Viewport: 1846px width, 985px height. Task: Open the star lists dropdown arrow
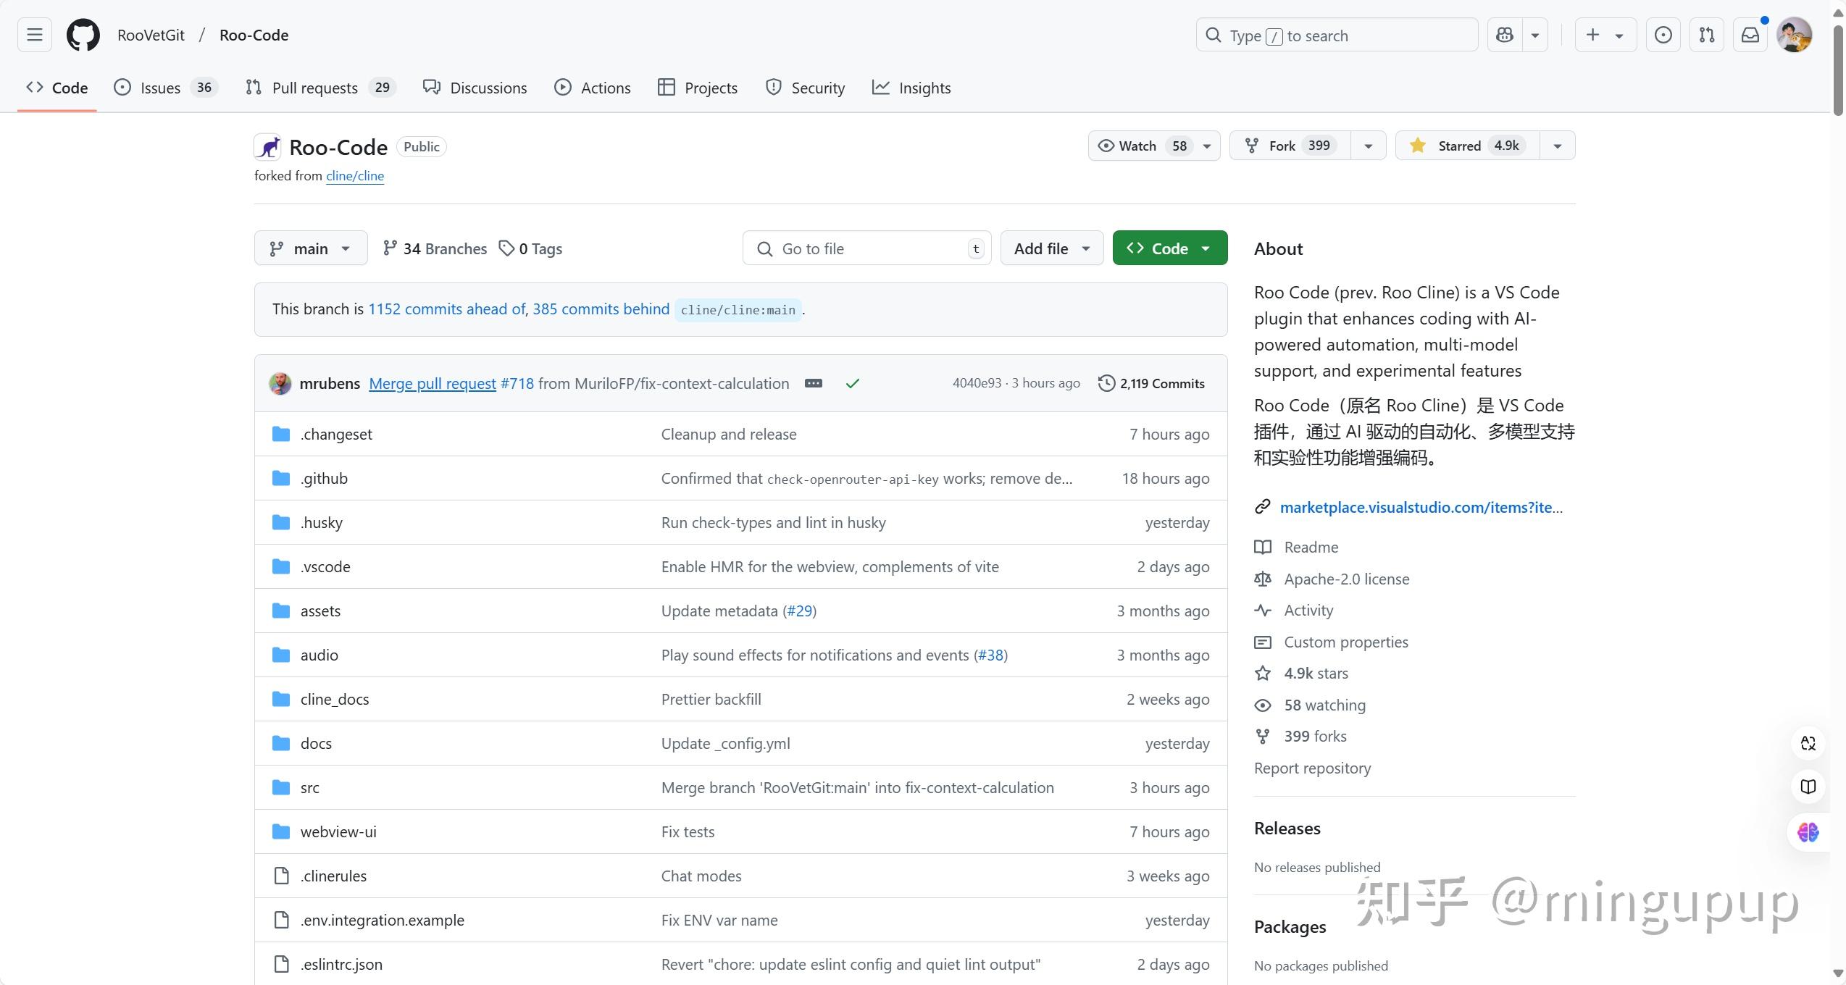coord(1557,146)
